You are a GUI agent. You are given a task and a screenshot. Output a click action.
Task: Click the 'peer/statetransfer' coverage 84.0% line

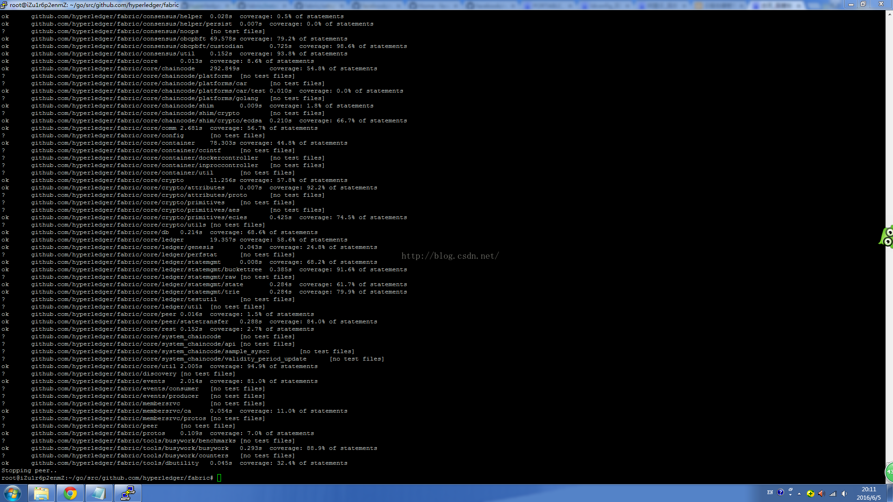point(189,321)
